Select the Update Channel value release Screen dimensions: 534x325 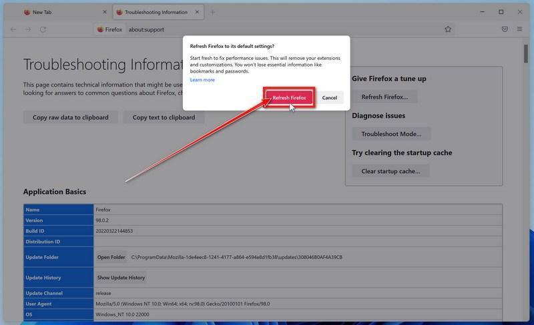click(x=103, y=293)
